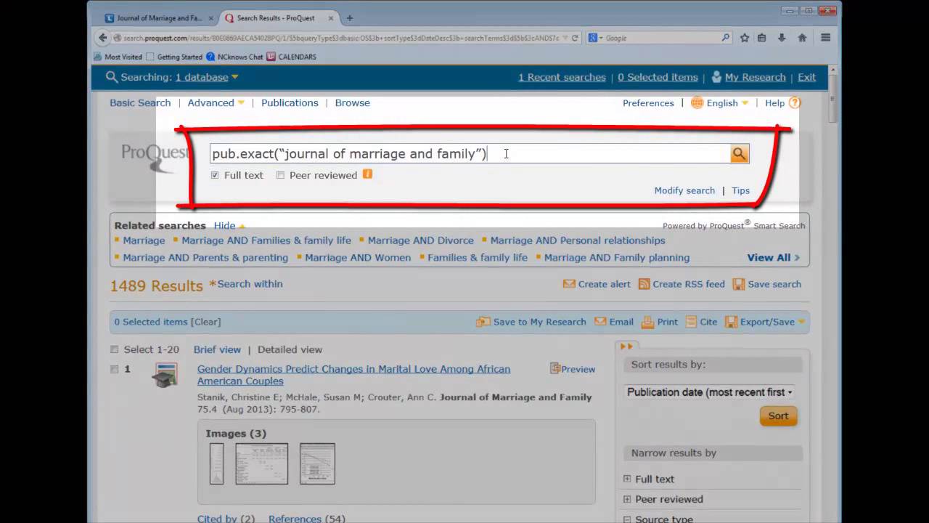Open the search Tips link

[740, 190]
